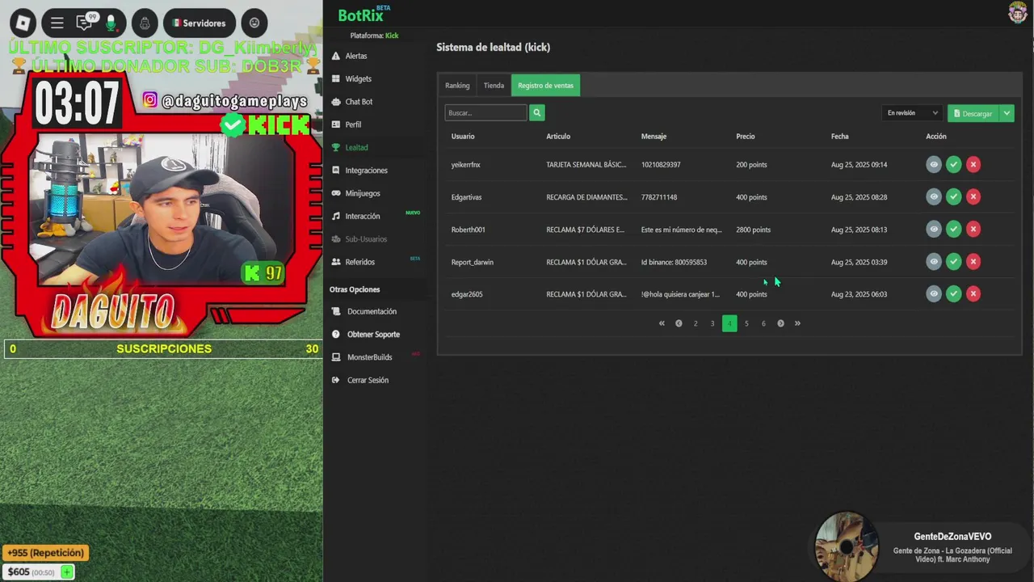The width and height of the screenshot is (1034, 582).
Task: Open Sub-Usuarios in the sidebar
Action: coord(366,239)
